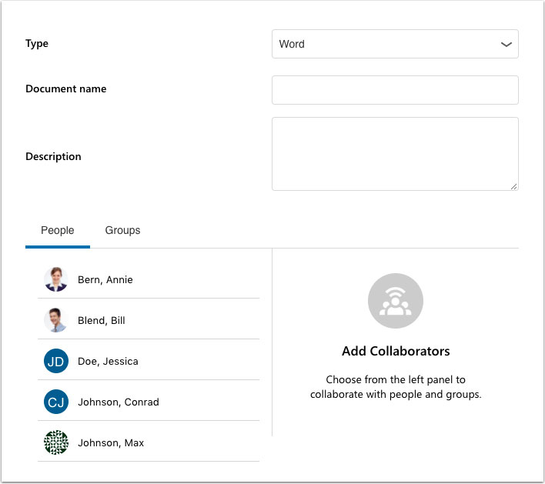Select the "Johnson, Max" name entry
The height and width of the screenshot is (484, 545).
pyautogui.click(x=111, y=443)
